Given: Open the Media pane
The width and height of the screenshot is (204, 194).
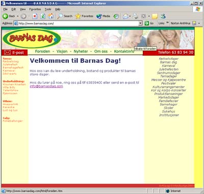Looking at the screenshot, I should 103,16.
